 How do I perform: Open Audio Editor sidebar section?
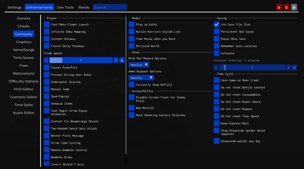[x=24, y=113]
